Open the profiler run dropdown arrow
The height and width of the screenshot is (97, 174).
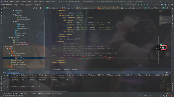tap(150, 5)
